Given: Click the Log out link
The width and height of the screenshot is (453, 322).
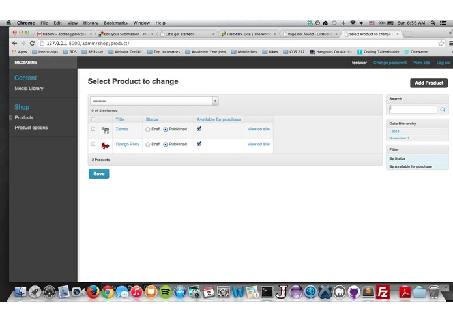Looking at the screenshot, I should (443, 63).
